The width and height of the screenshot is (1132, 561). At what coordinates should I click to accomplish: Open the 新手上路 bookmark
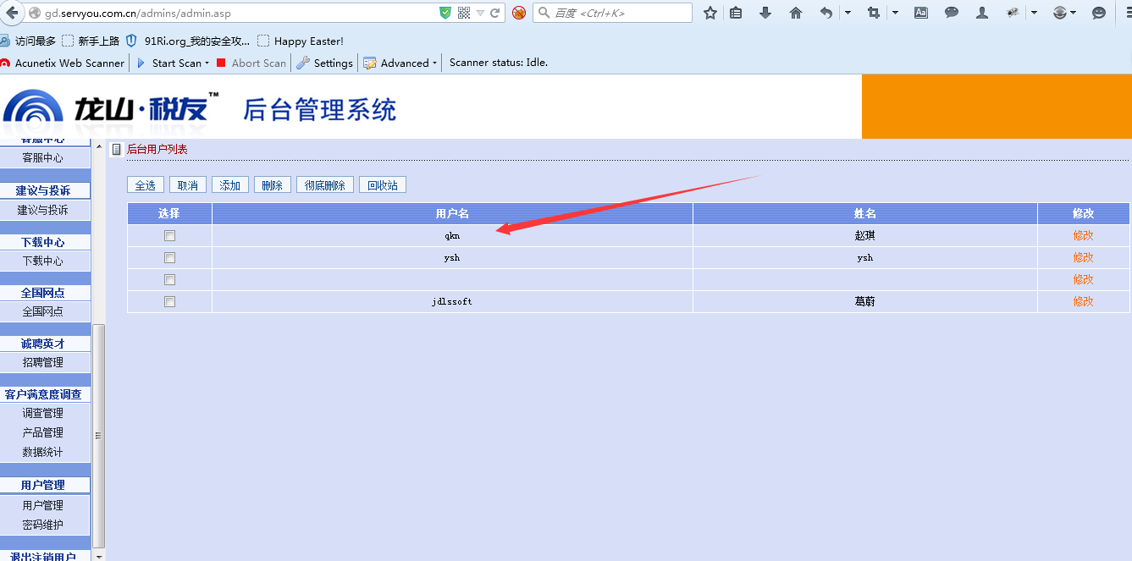tap(91, 41)
